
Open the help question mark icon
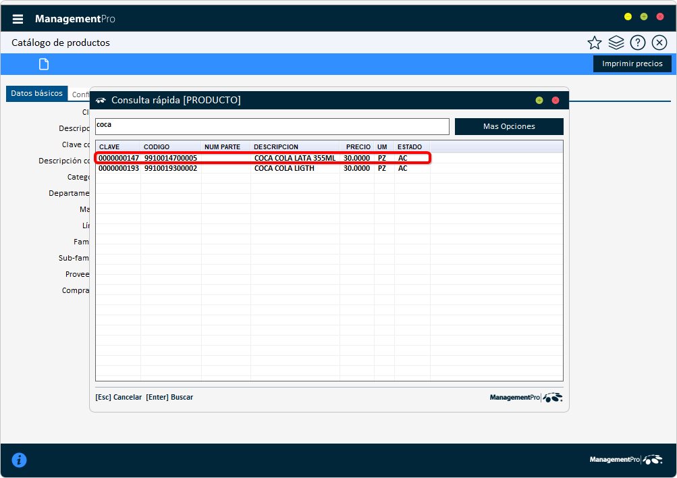[637, 43]
